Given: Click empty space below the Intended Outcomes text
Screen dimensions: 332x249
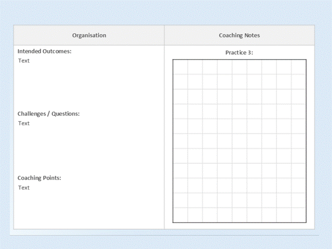Looking at the screenshot, I should (88, 86).
